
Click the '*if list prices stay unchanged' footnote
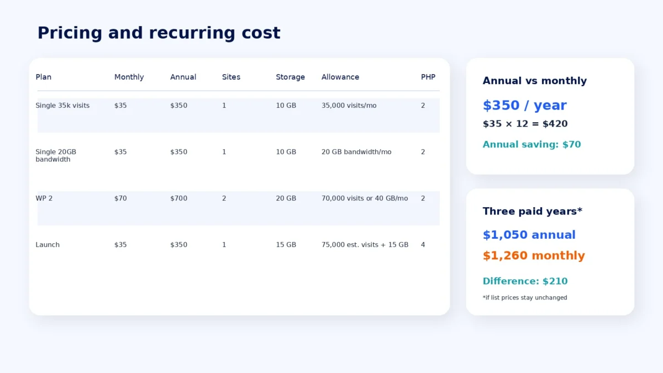(x=524, y=298)
